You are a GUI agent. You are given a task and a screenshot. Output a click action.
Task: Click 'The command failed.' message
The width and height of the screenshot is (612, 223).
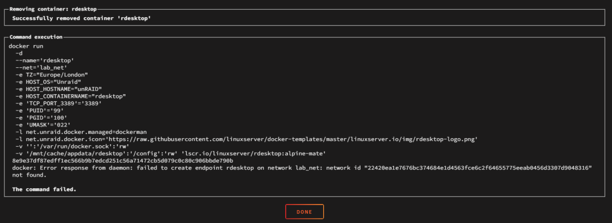point(44,189)
